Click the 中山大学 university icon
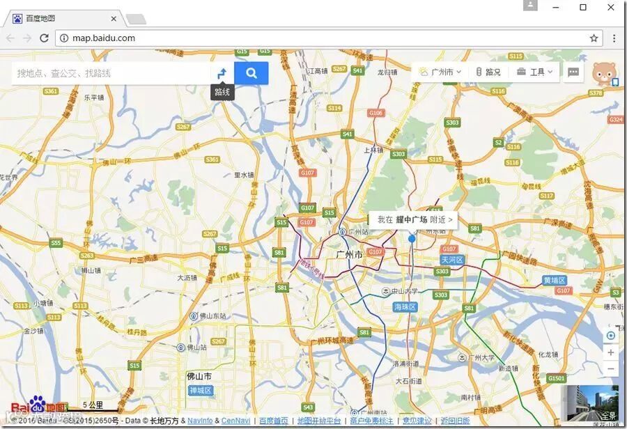Viewport: 627px width, 429px height. [x=385, y=291]
